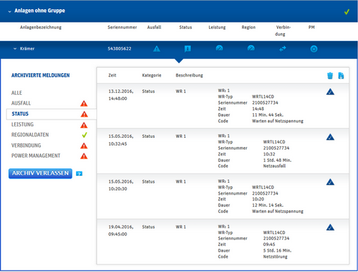This screenshot has width=358, height=272.
Task: Click the ARCHIVIERTE MELDUNGEN heading
Action: coord(41,75)
